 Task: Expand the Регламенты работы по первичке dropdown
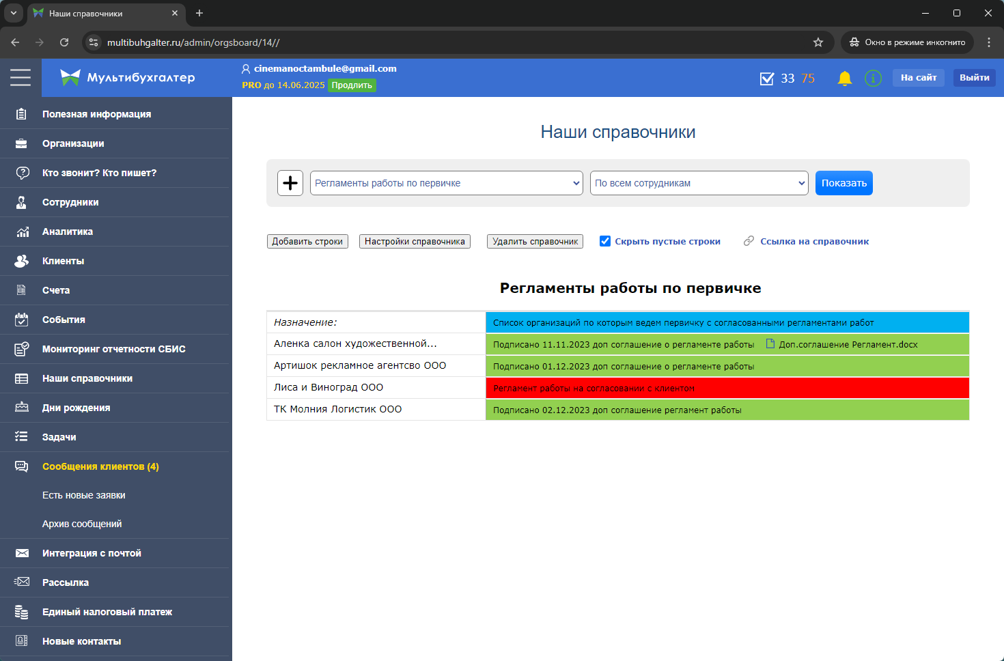tap(446, 183)
